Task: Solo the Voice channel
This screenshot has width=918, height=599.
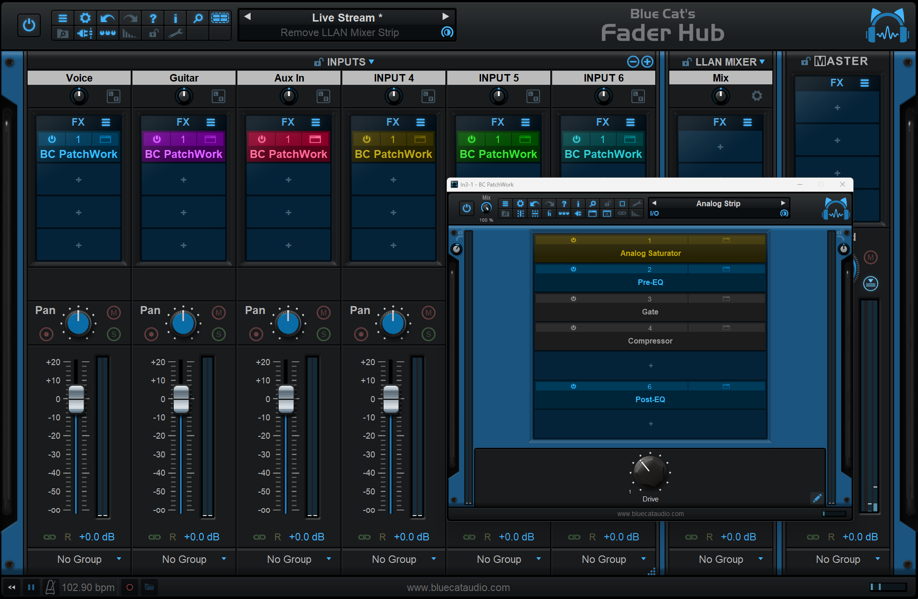Action: [114, 334]
